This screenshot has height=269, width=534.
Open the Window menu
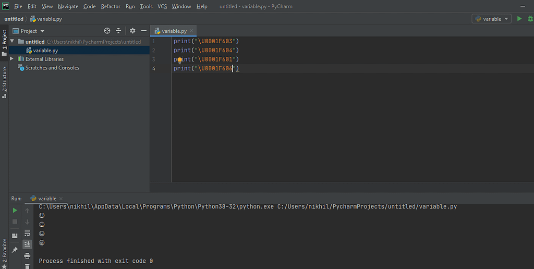[x=181, y=6]
